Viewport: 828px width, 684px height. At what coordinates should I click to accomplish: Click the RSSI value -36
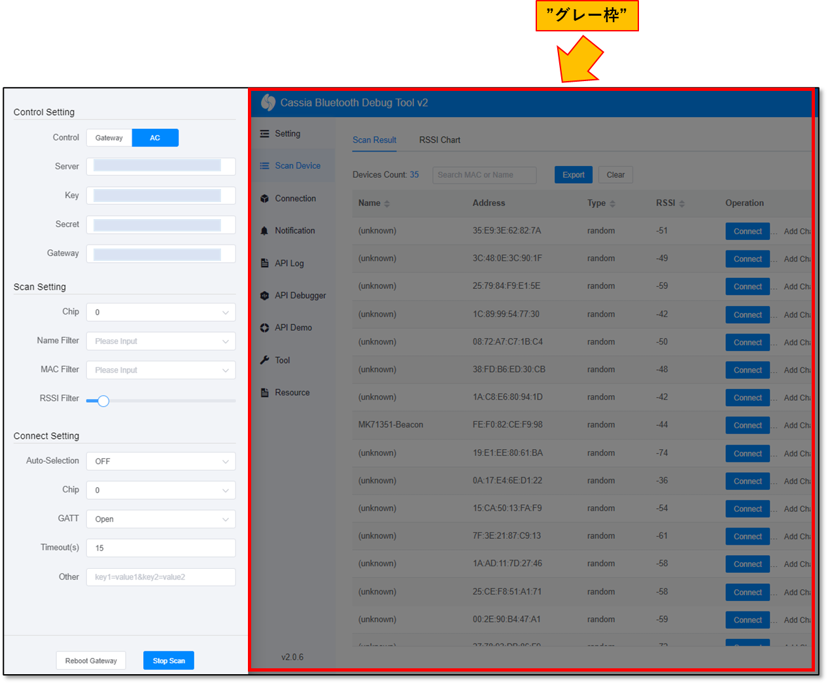662,481
